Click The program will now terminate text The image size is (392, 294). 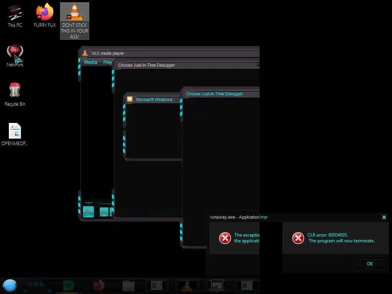(x=341, y=241)
